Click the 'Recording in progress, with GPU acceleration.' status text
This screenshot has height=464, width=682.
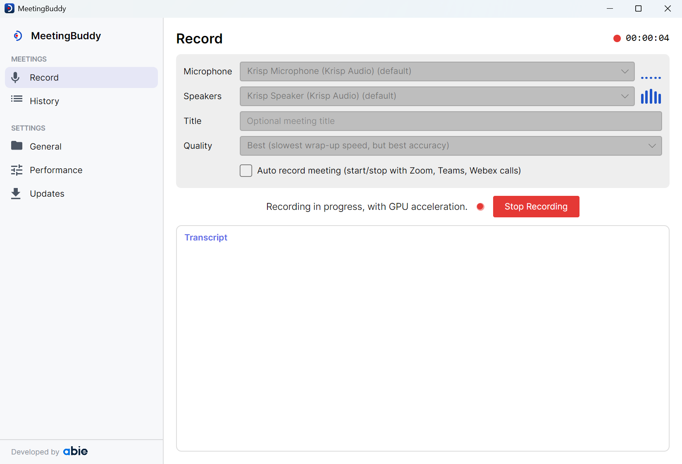coord(367,207)
